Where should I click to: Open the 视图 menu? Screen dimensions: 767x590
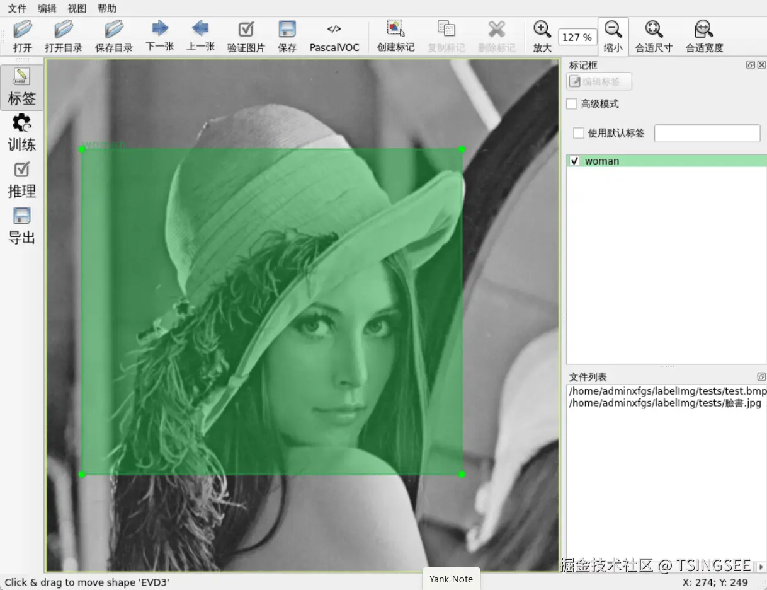[77, 9]
